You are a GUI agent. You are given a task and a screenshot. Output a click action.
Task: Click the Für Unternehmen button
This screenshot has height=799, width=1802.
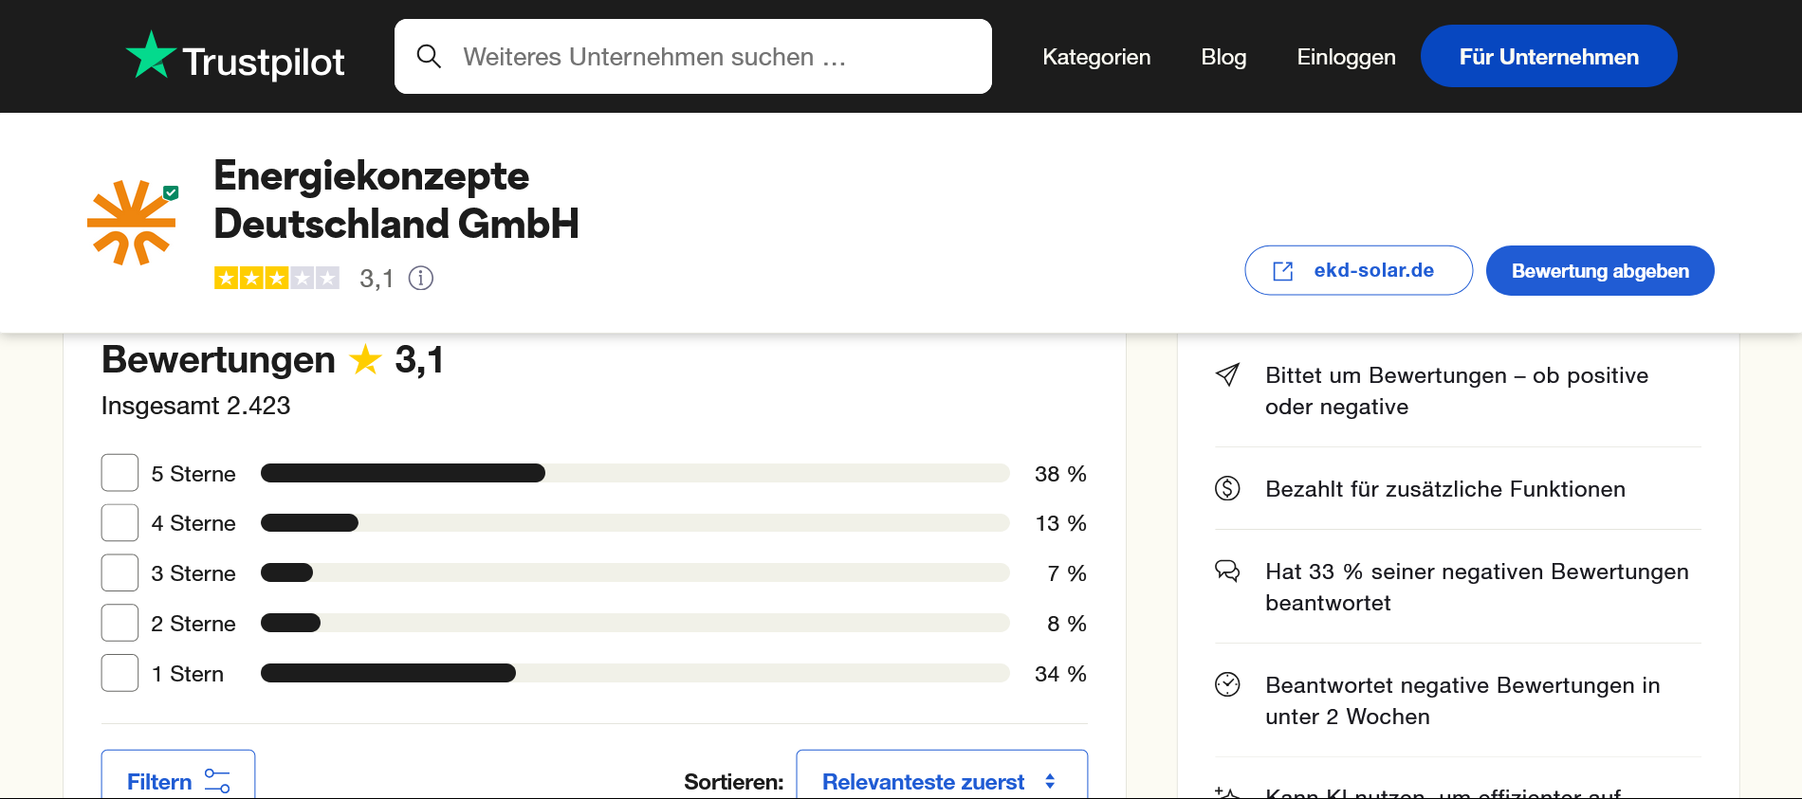[x=1548, y=57]
